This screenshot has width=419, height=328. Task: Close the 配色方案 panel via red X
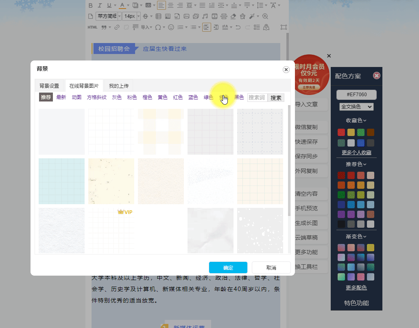(377, 76)
